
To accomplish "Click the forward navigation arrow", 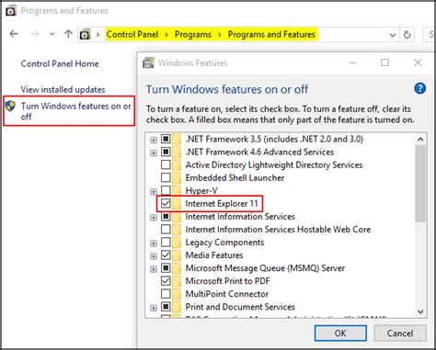I will [x=35, y=34].
